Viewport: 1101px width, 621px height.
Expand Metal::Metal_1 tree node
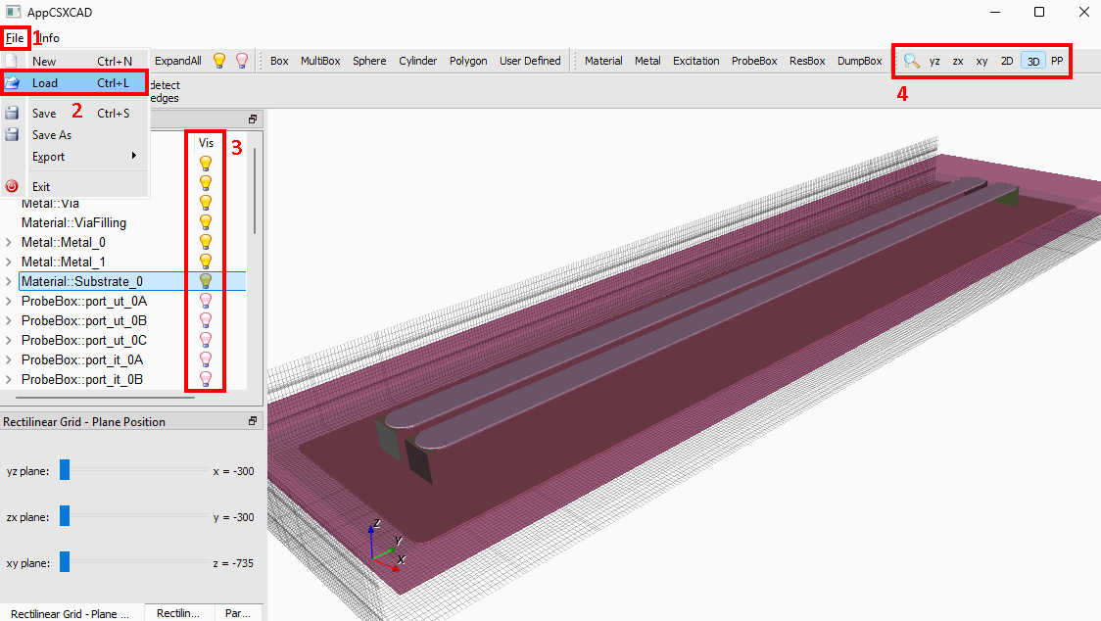tap(9, 263)
